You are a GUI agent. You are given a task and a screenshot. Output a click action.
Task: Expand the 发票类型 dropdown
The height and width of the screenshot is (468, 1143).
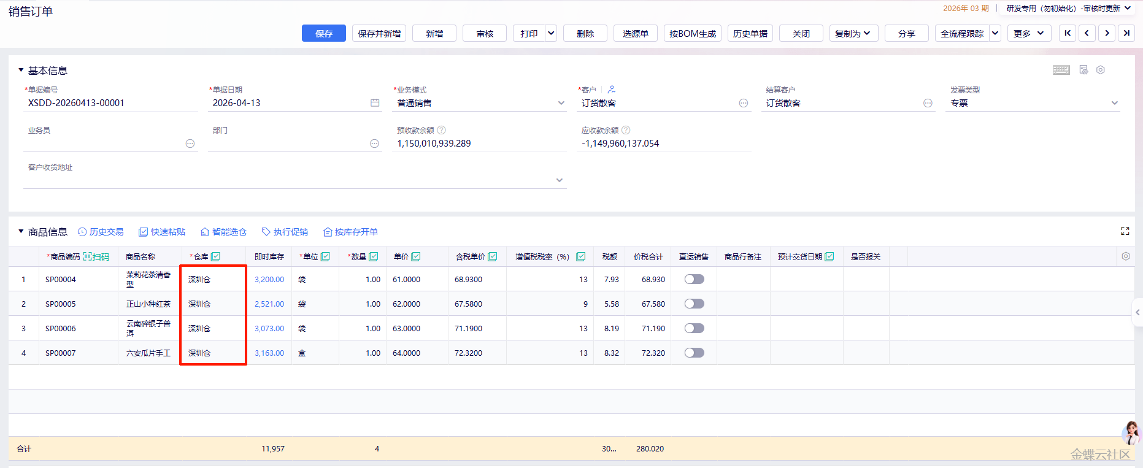pos(1114,103)
